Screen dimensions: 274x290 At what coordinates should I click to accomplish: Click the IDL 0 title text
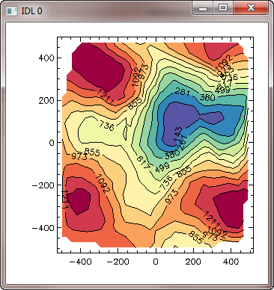tap(31, 11)
